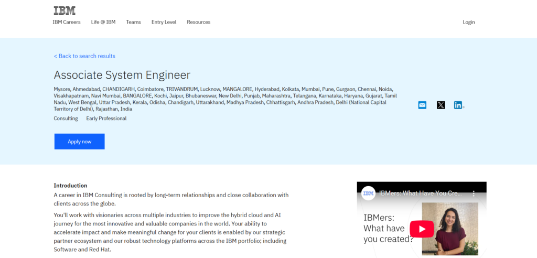Viewport: 537px width, 258px height.
Task: Open the IBM Careers menu item
Action: (x=67, y=22)
